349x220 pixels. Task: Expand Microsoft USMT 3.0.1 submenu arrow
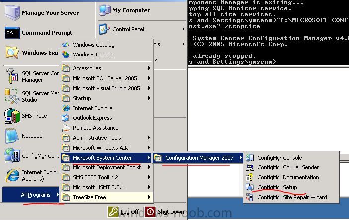(x=149, y=187)
